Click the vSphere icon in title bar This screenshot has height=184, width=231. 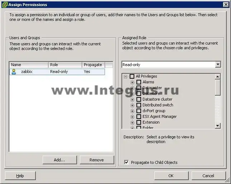click(5, 4)
